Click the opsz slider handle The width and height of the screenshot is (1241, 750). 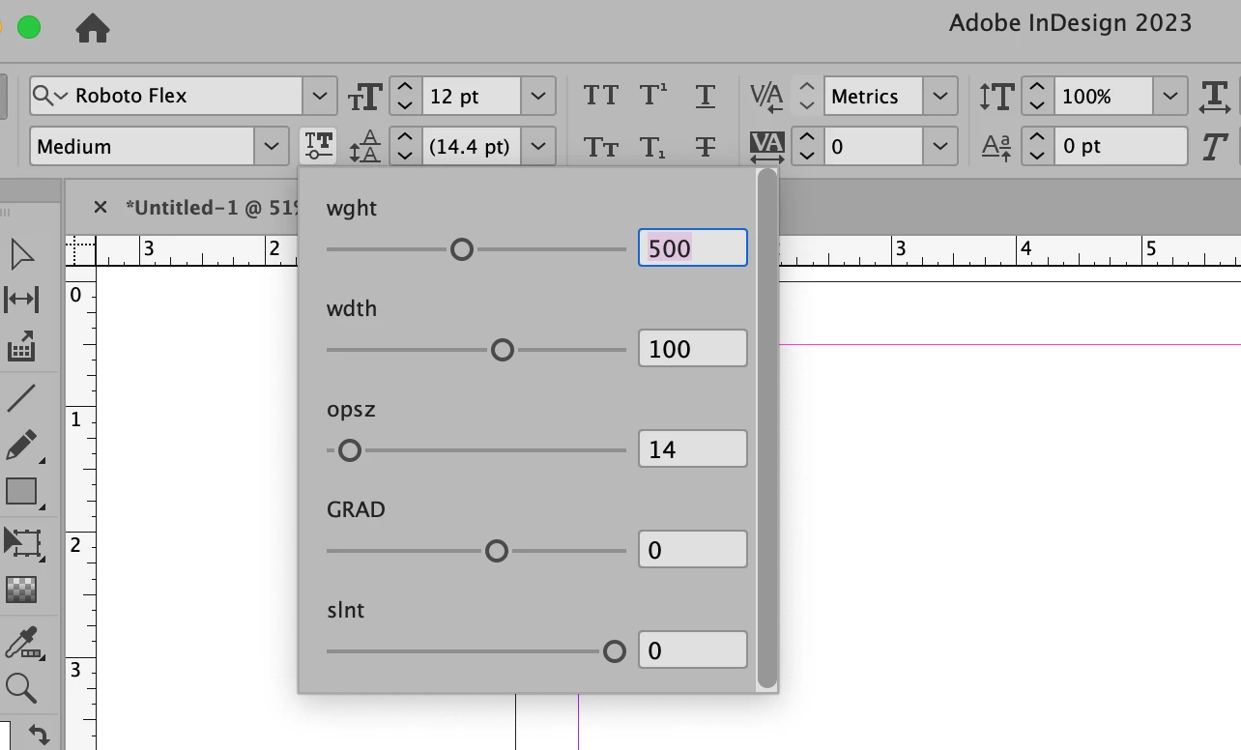click(x=349, y=450)
